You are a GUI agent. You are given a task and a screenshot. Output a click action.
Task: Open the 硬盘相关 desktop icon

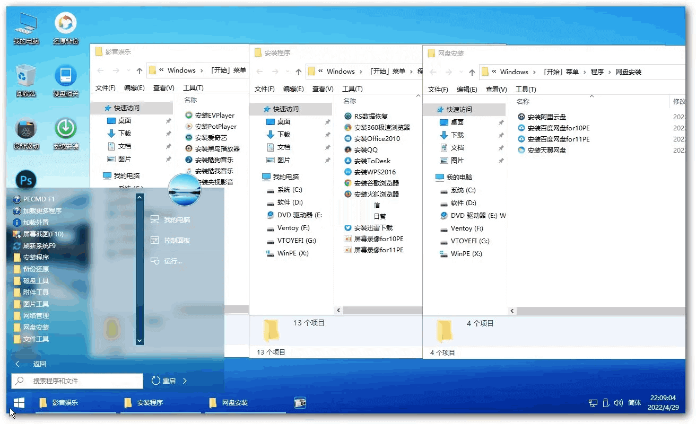(66, 81)
